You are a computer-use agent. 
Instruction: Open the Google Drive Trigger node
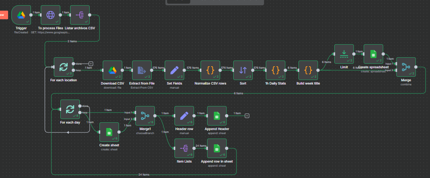click(x=21, y=15)
